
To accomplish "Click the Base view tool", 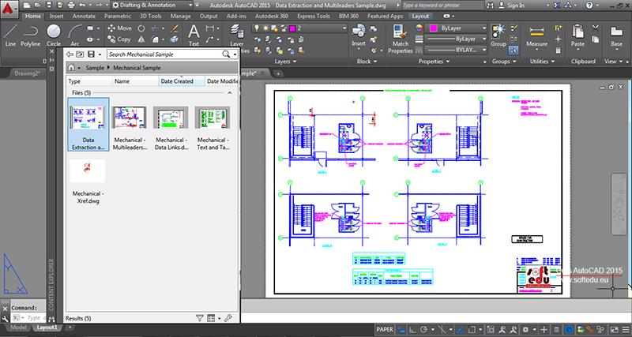I will point(616,36).
